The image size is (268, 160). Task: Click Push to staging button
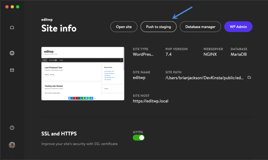pos(158,27)
